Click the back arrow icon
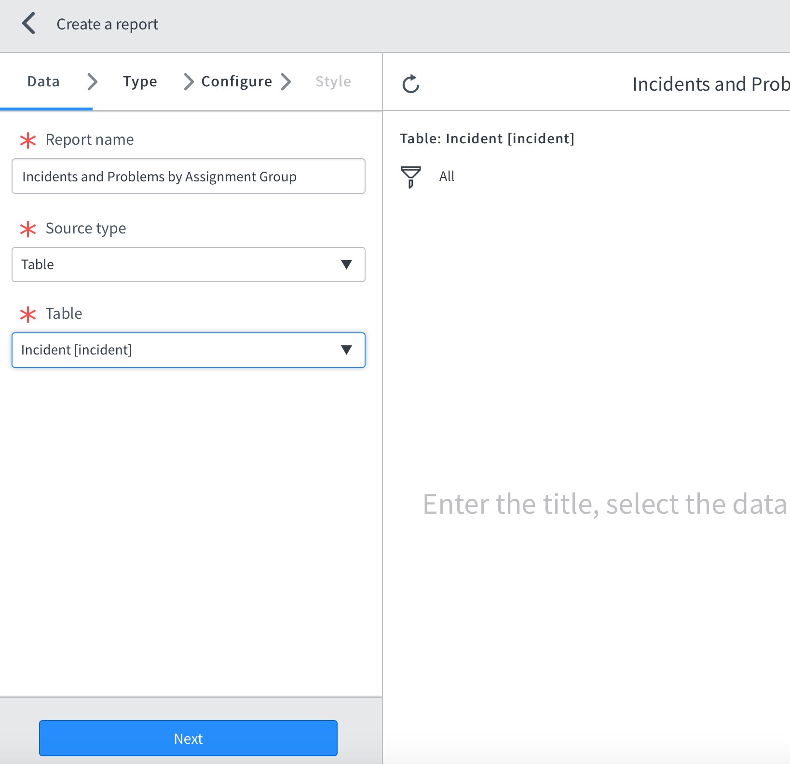The height and width of the screenshot is (764, 790). click(x=29, y=24)
